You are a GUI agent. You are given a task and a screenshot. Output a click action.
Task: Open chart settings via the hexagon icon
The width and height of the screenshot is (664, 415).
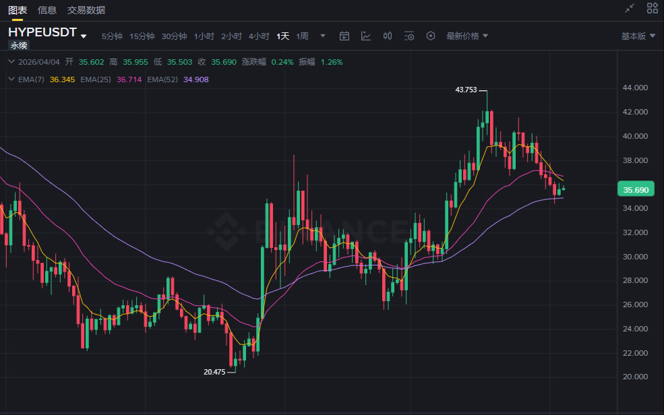431,36
